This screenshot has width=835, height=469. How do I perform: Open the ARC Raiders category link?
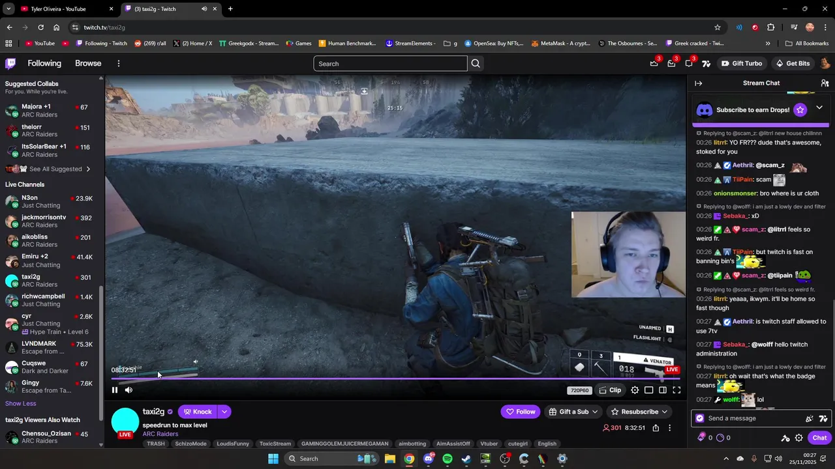pyautogui.click(x=160, y=434)
